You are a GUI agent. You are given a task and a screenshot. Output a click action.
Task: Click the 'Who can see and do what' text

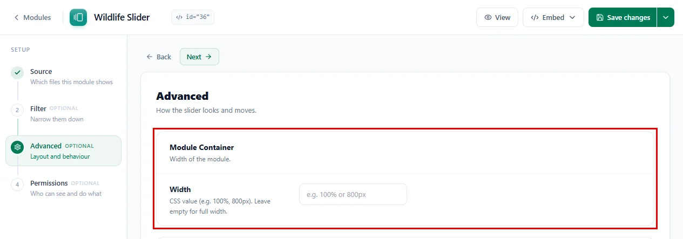click(66, 194)
